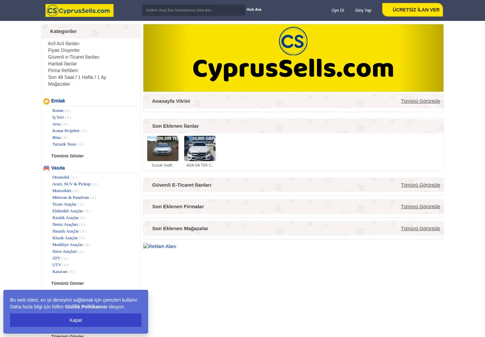Select Bina subcategory
The width and height of the screenshot is (485, 337).
[x=57, y=137]
